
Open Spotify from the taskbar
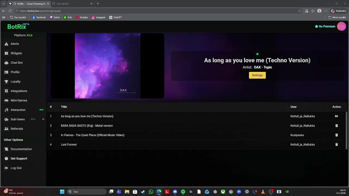(x=183, y=192)
